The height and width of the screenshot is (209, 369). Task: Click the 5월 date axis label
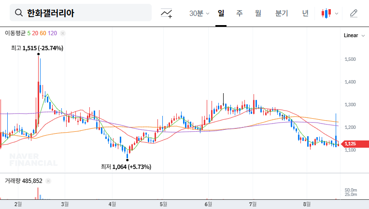coord(163,204)
